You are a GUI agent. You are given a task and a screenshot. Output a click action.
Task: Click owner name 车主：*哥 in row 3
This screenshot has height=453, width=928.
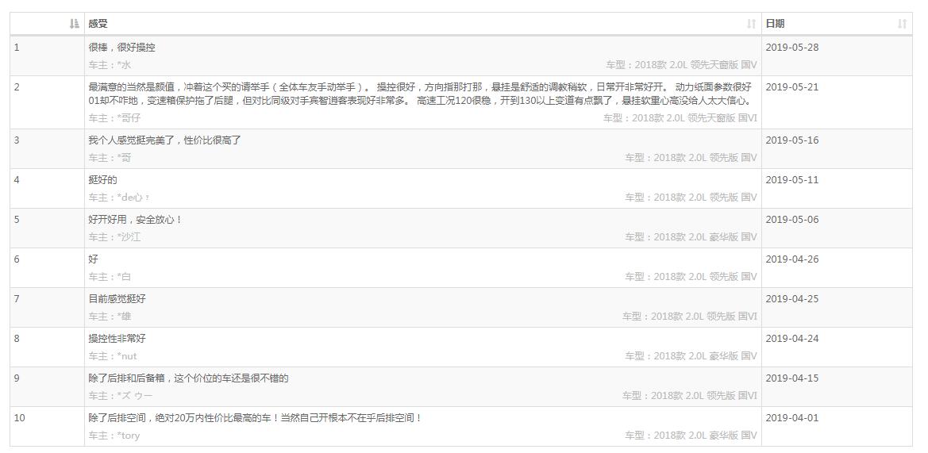110,158
